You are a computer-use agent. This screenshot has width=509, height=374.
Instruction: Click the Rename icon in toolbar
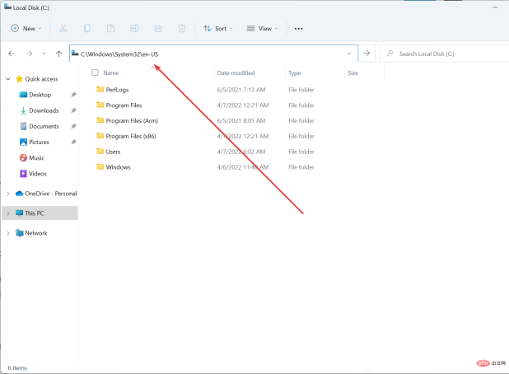134,29
